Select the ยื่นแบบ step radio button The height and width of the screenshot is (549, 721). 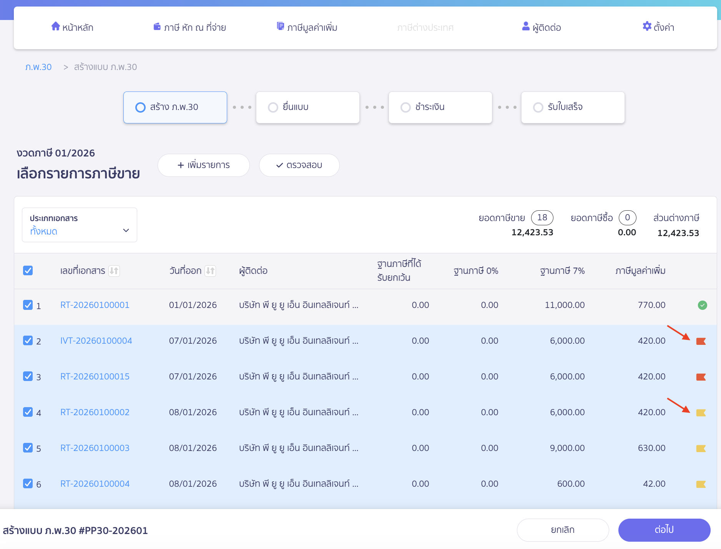coord(273,107)
